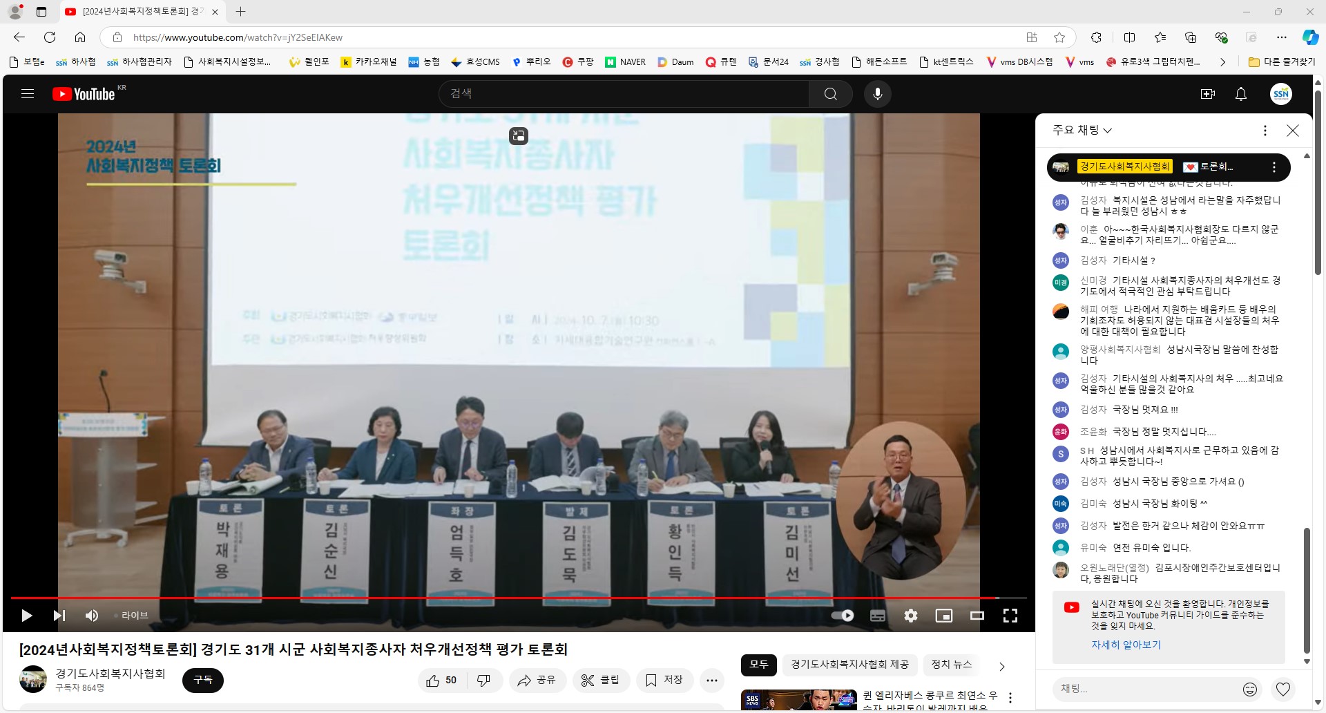Open YouTube notifications bell
This screenshot has height=713, width=1326.
(x=1241, y=94)
